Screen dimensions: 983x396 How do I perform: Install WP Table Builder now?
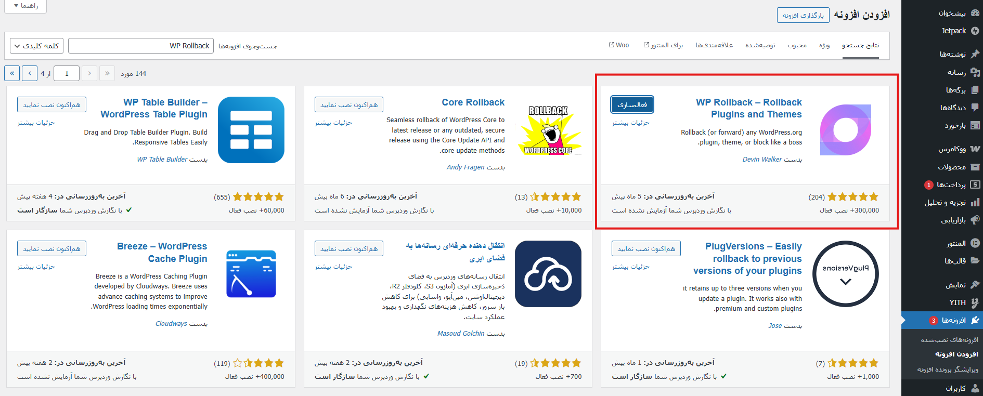pos(51,104)
